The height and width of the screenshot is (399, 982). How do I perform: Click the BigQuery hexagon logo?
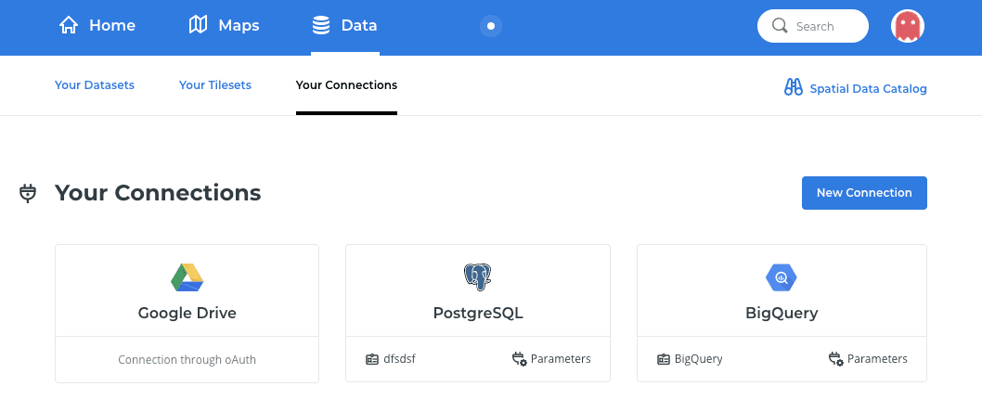(782, 277)
